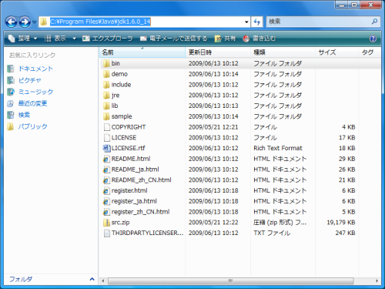Sort by the 種類 column header
The height and width of the screenshot is (289, 385).
point(283,52)
